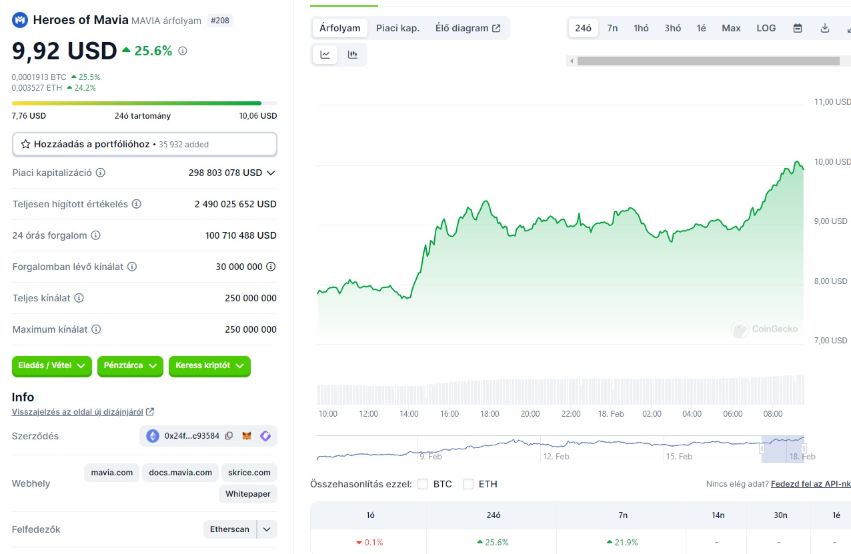Show info for Forgalomban lévő kínálat label

132,267
